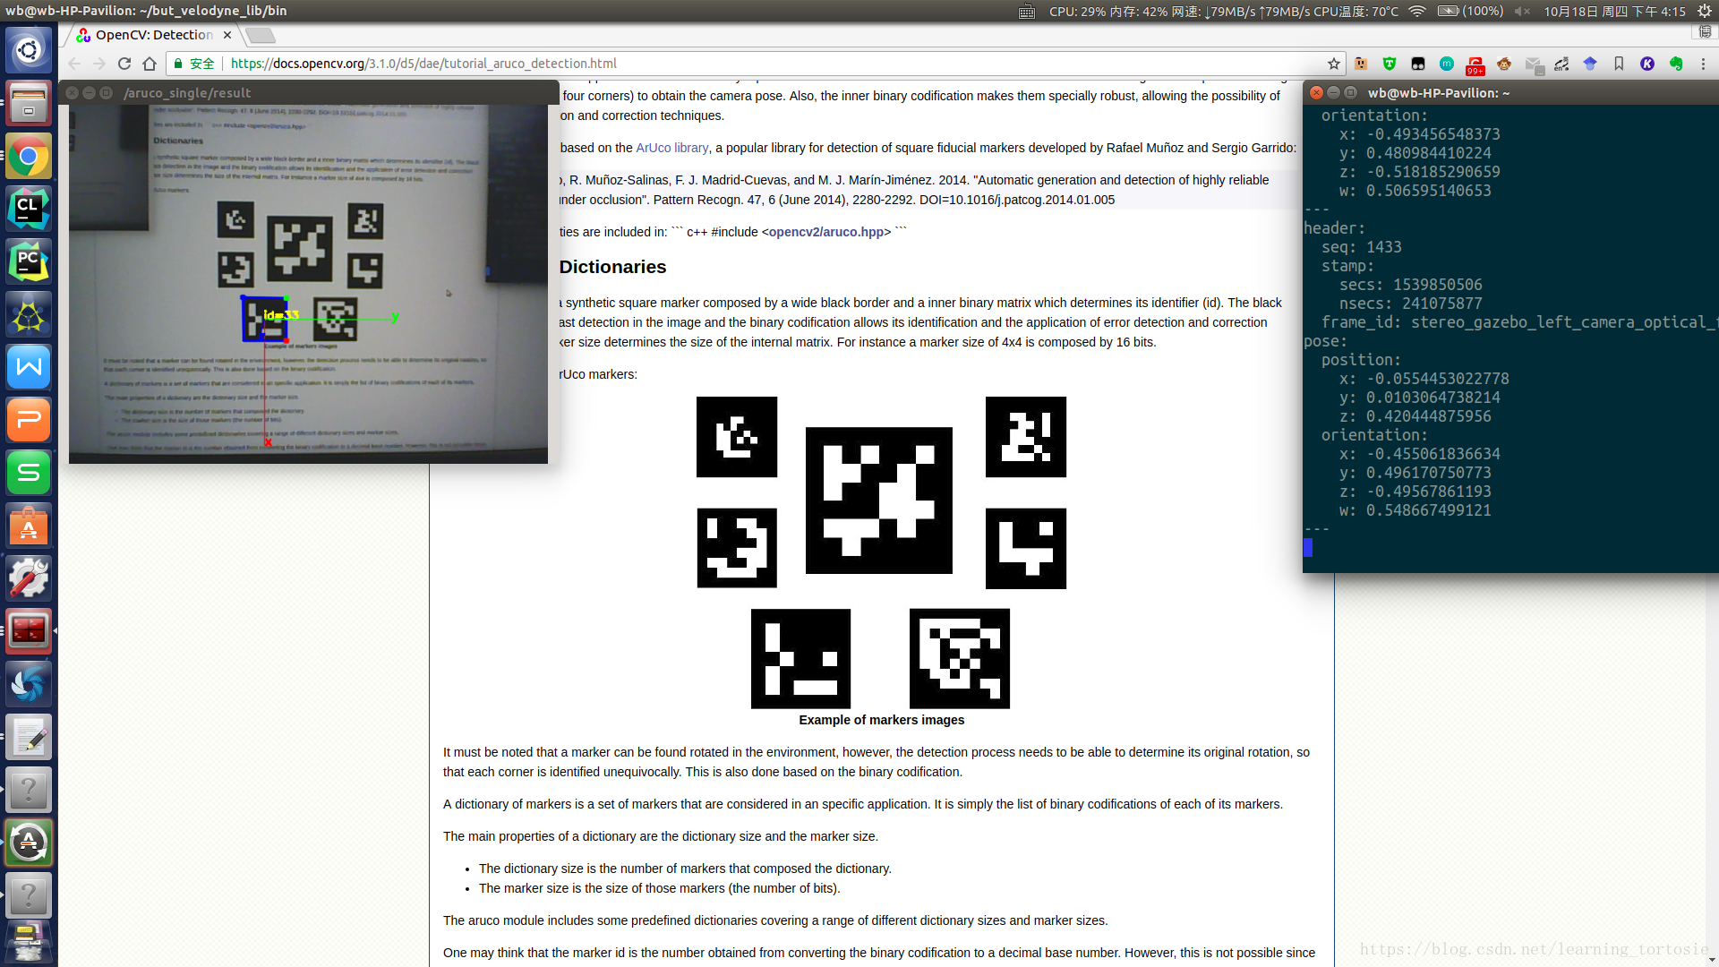The width and height of the screenshot is (1719, 967).
Task: Open WPS Spreadsheets from the dock
Action: [x=29, y=473]
